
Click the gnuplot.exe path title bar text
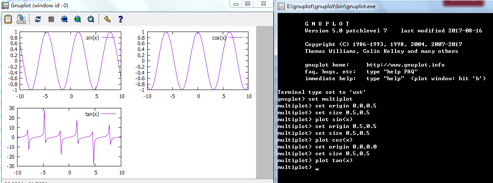[332, 6]
